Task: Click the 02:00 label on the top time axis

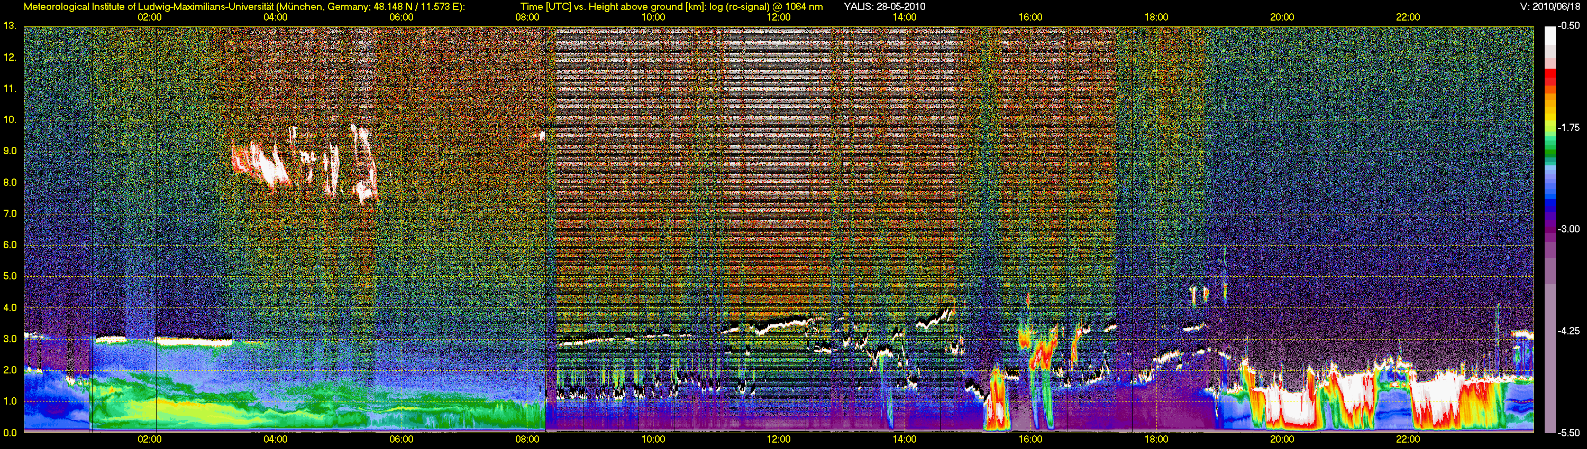Action: [x=149, y=17]
